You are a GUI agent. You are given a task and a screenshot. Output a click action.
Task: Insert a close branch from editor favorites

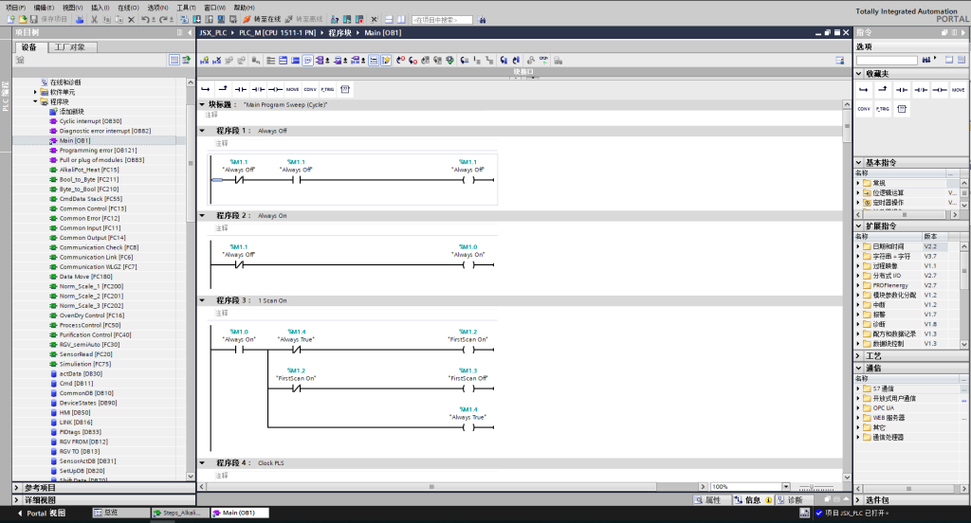click(223, 89)
